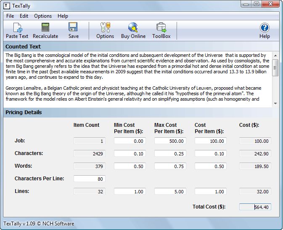Open the File menu
This screenshot has width=283, height=230.
pyautogui.click(x=10, y=16)
